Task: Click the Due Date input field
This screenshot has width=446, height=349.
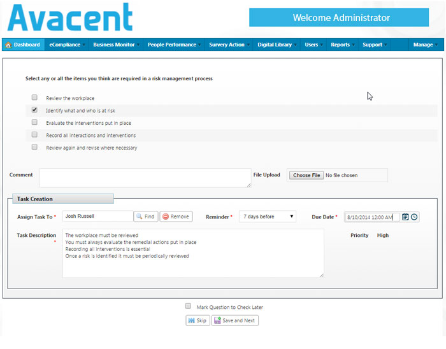Action: (x=371, y=217)
